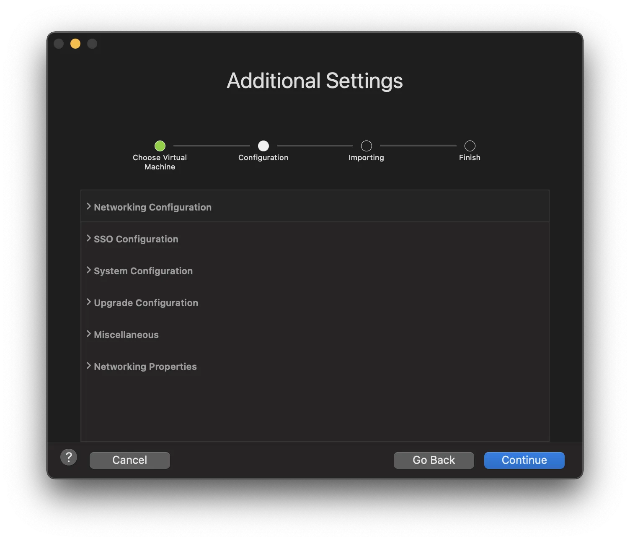
Task: Click the Go Back button
Action: click(434, 460)
